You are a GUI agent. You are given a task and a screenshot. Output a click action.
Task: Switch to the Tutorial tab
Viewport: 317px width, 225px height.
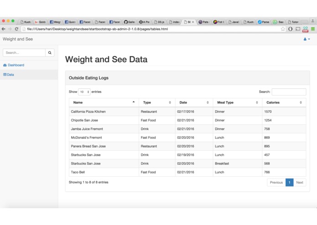(293, 22)
